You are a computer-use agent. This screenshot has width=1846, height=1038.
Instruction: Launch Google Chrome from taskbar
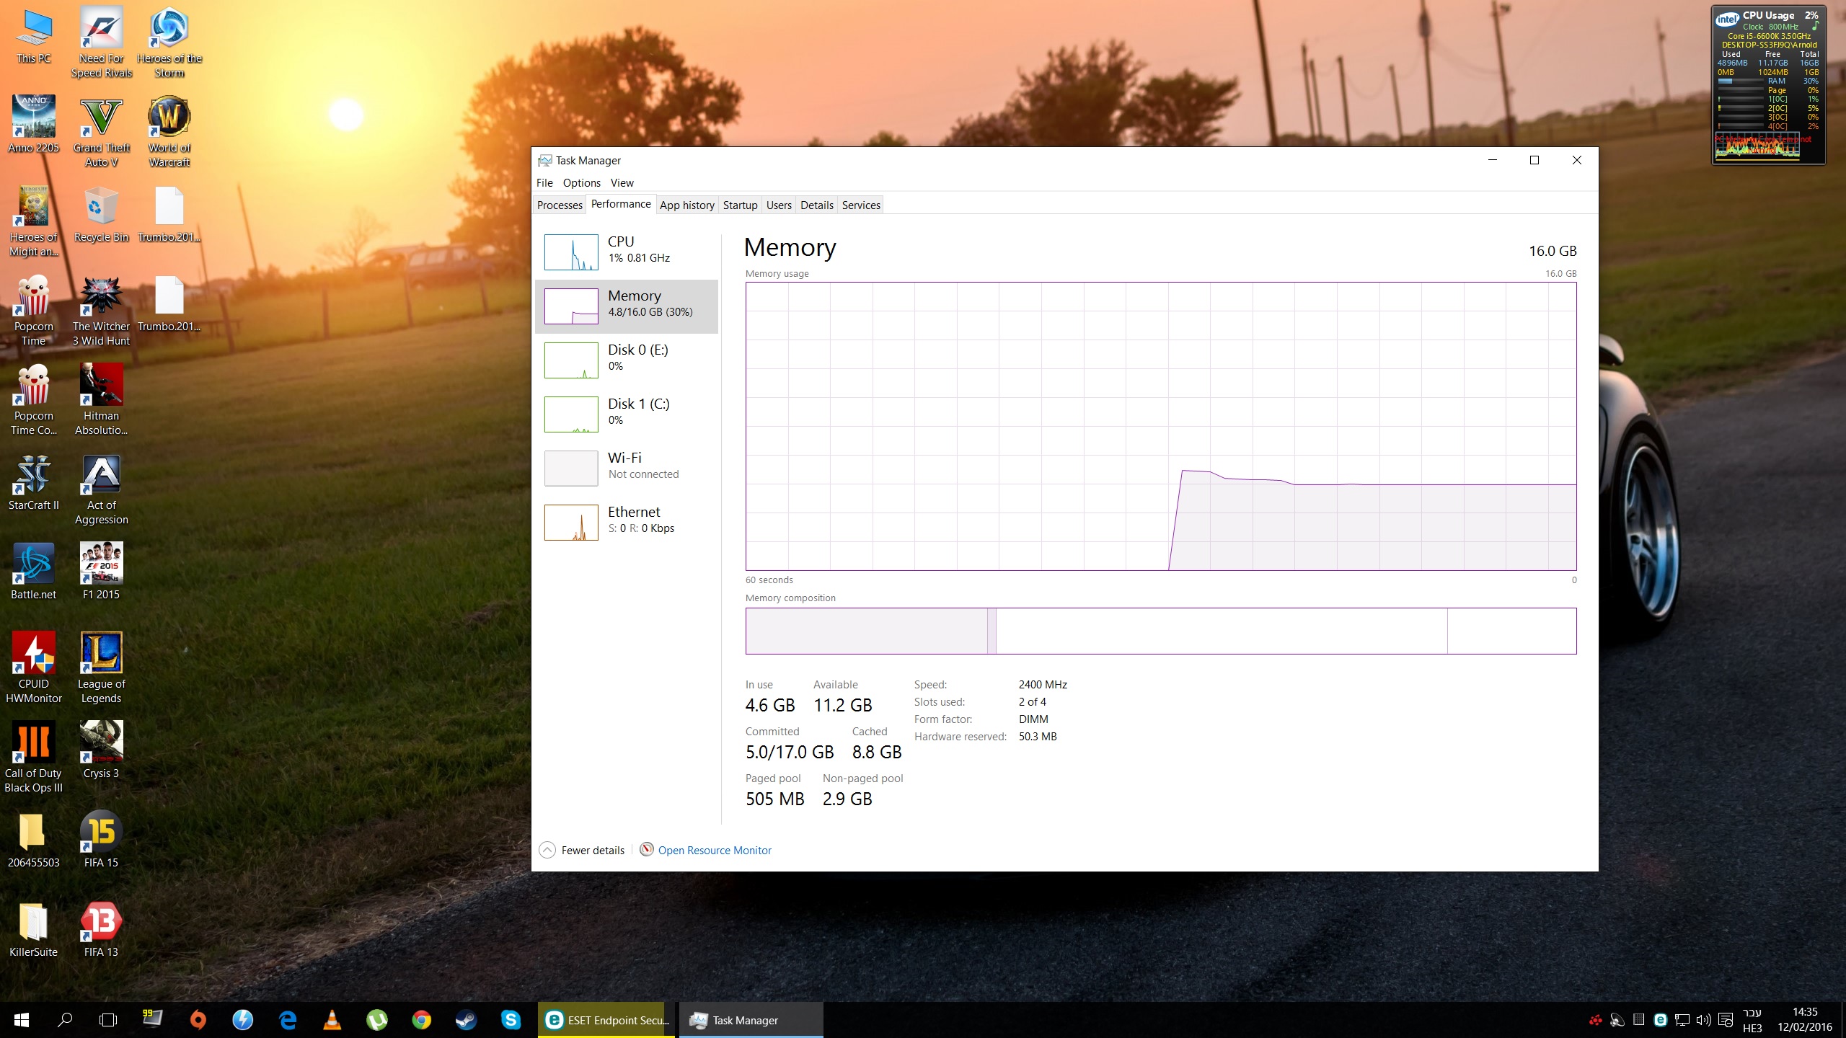coord(422,1020)
